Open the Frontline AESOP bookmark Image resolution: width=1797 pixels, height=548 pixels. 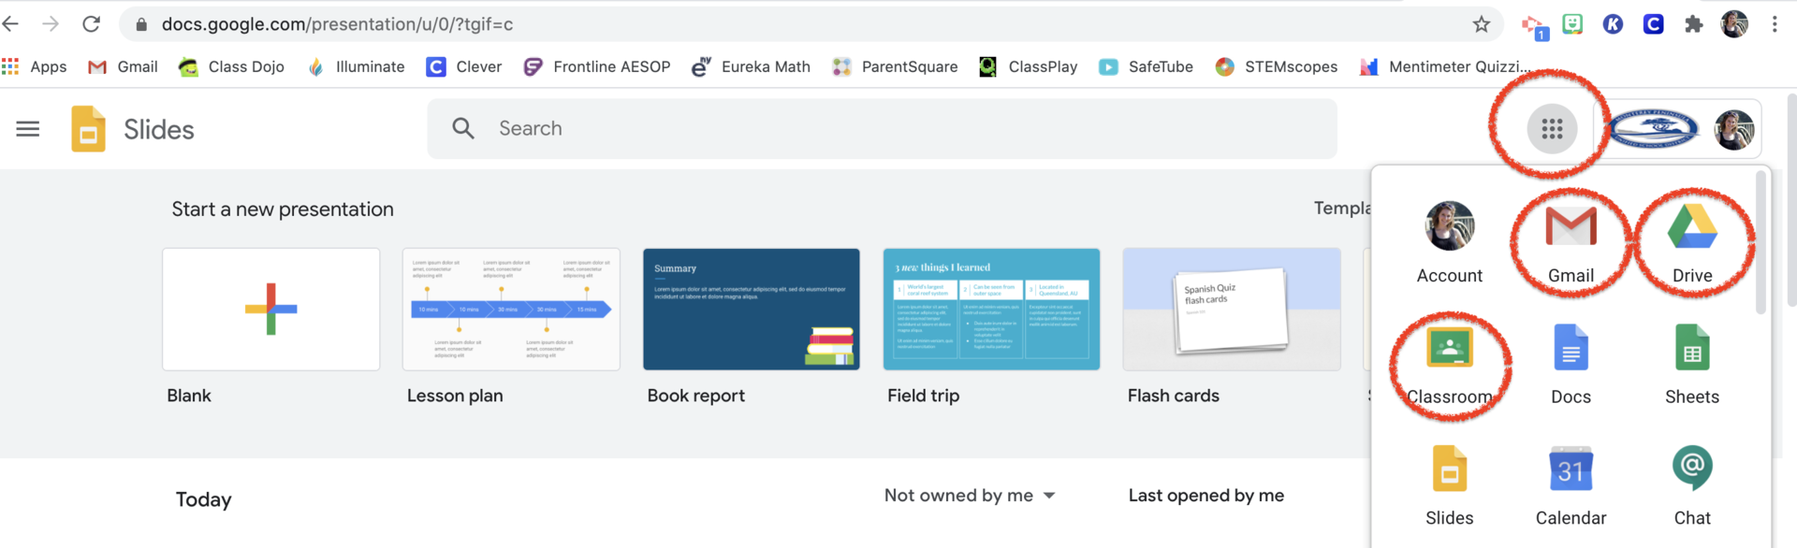pos(597,66)
